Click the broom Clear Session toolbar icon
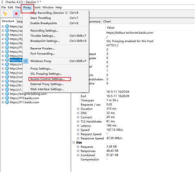The height and width of the screenshot is (172, 195). click(5, 14)
